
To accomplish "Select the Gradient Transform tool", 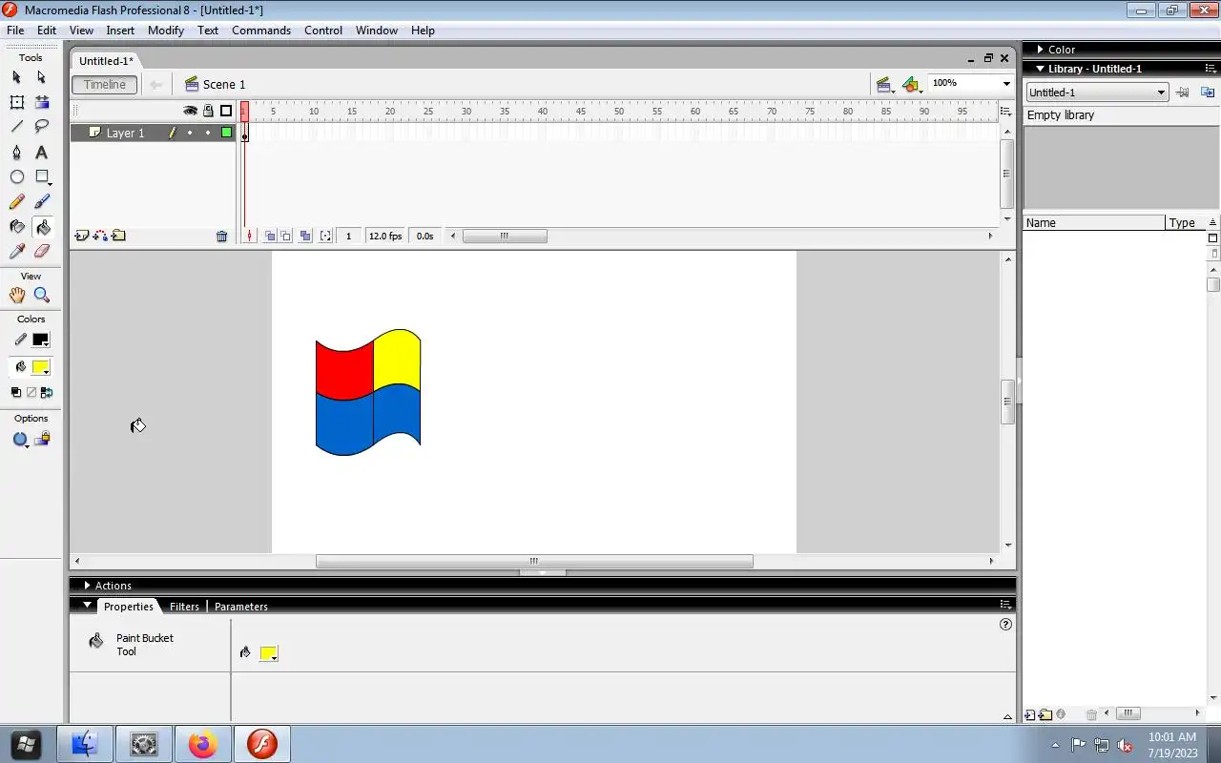I will tap(41, 102).
